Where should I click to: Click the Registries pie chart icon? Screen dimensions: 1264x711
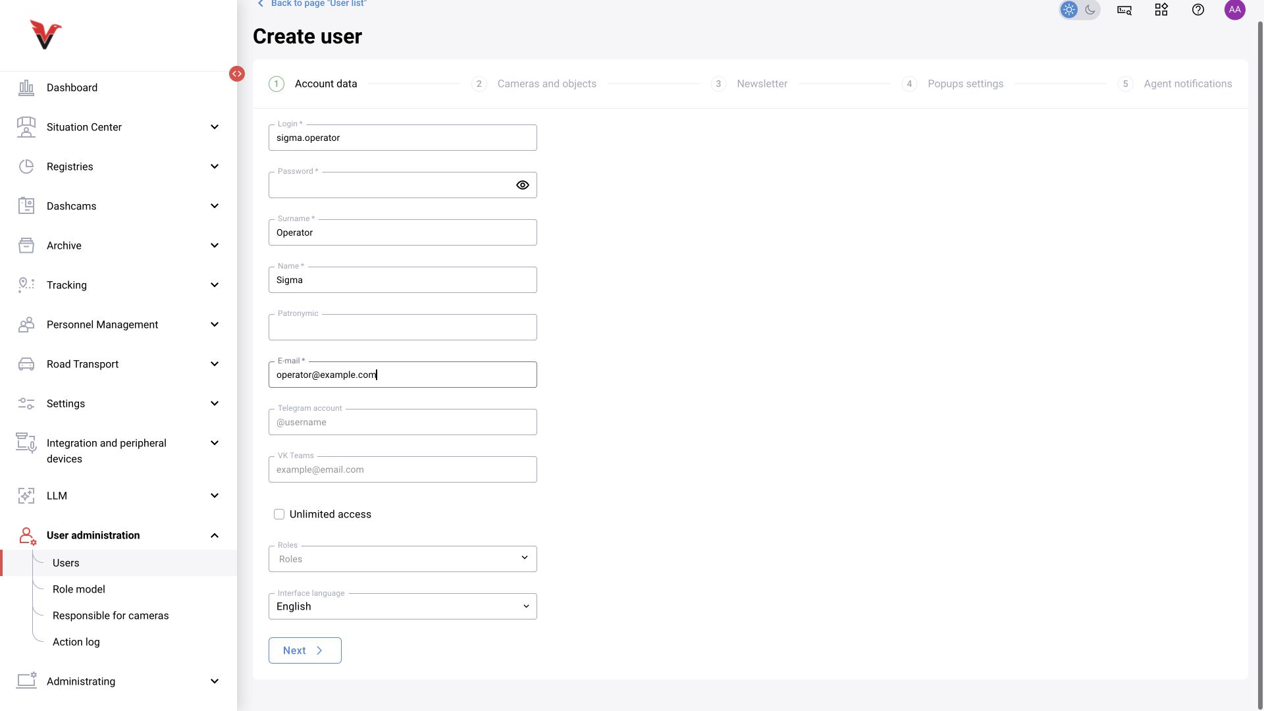click(26, 167)
